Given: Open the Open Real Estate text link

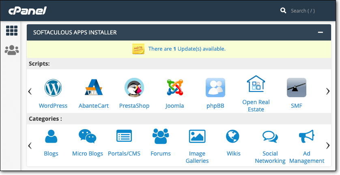Looking at the screenshot, I should (256, 106).
